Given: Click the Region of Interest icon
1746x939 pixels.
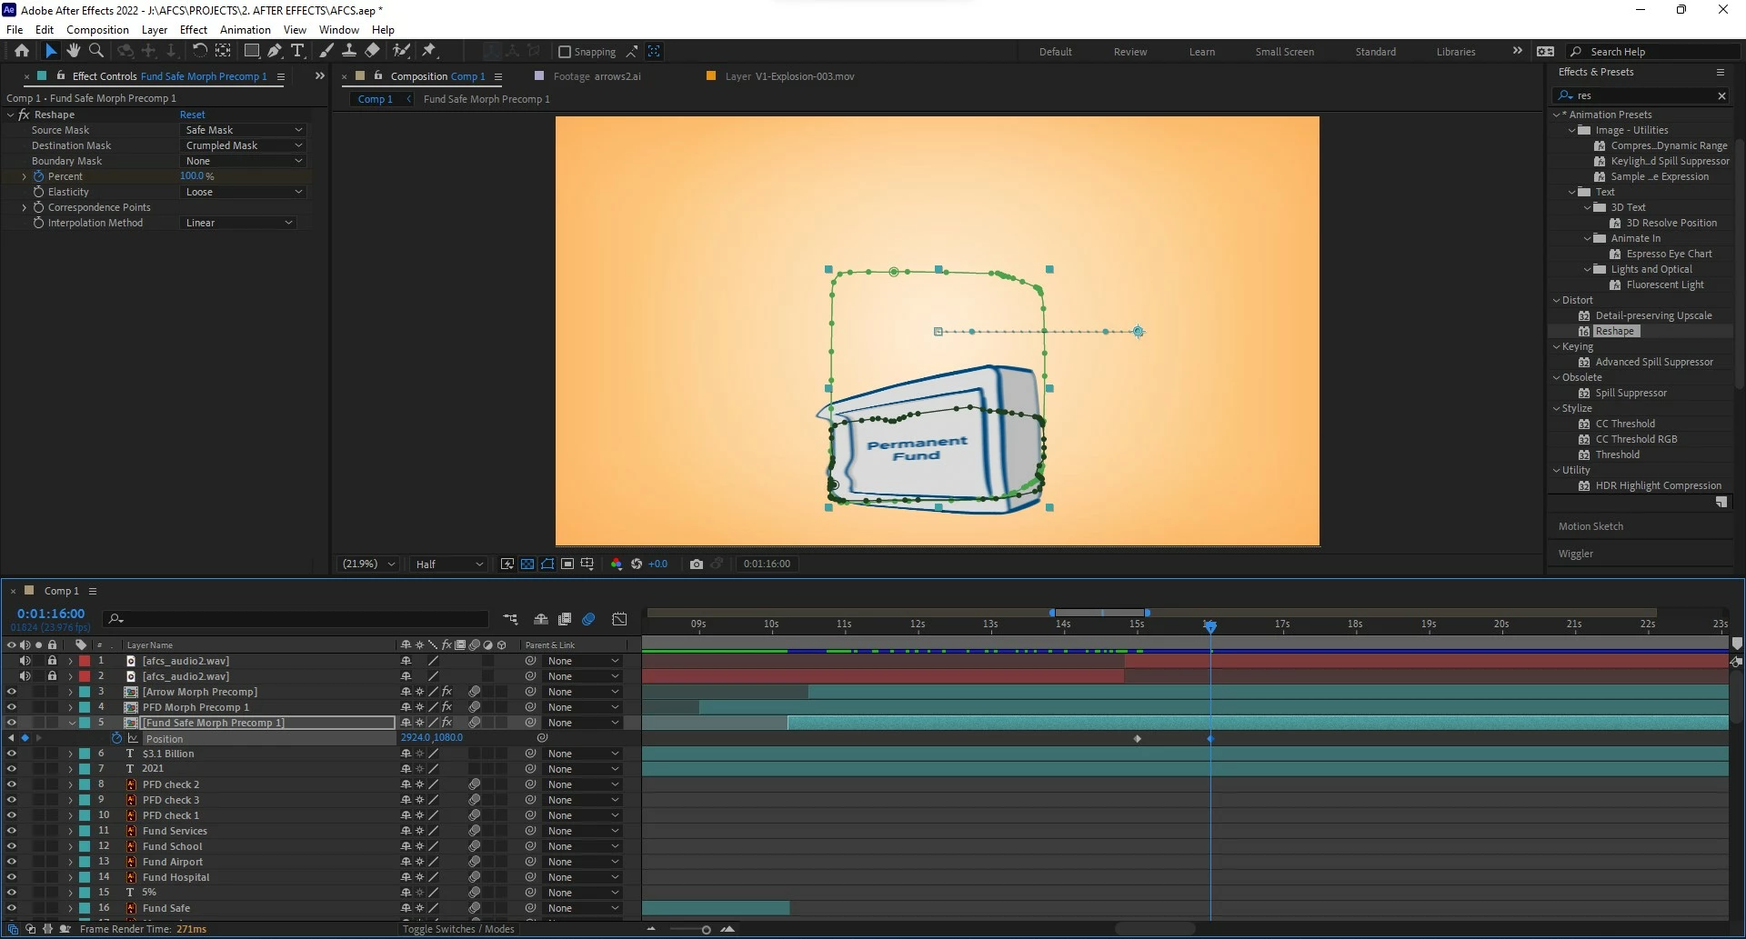Looking at the screenshot, I should (x=567, y=564).
